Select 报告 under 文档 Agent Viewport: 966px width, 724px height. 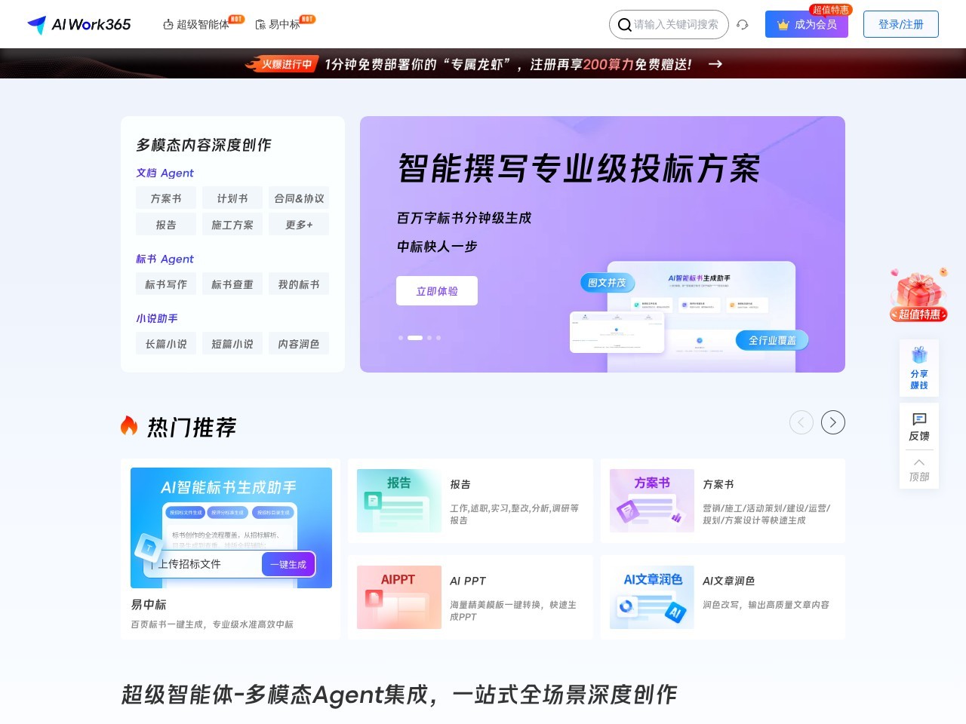tap(166, 225)
